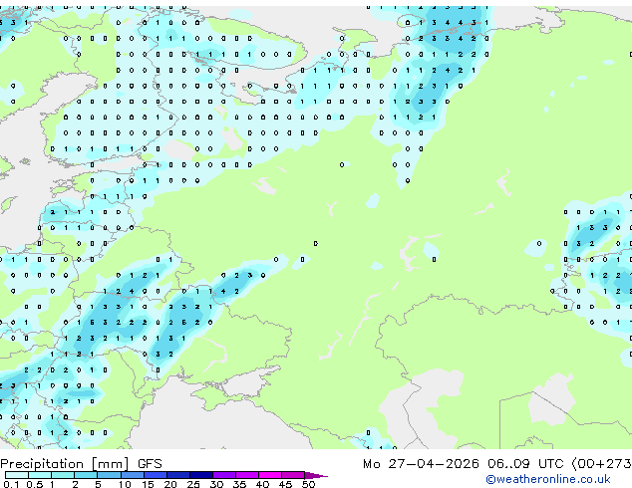This screenshot has height=488, width=632.
Task: Click the '0.1' legend value label
Action: 11,484
